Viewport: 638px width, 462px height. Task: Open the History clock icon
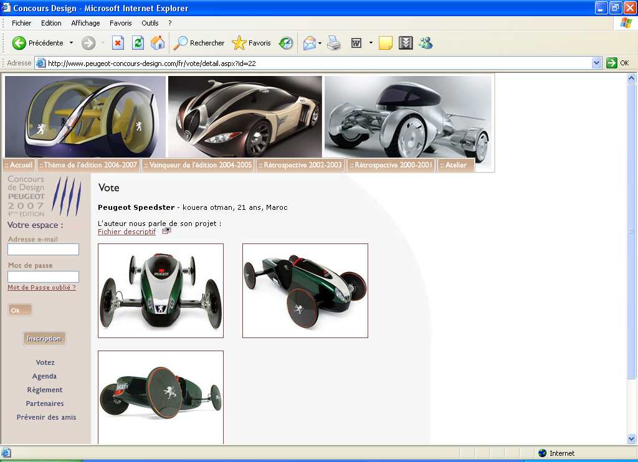click(x=286, y=43)
